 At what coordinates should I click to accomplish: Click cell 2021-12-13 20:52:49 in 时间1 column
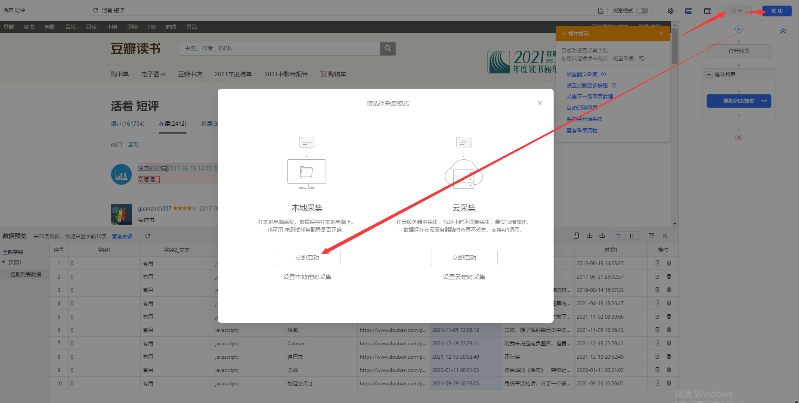[x=610, y=356]
